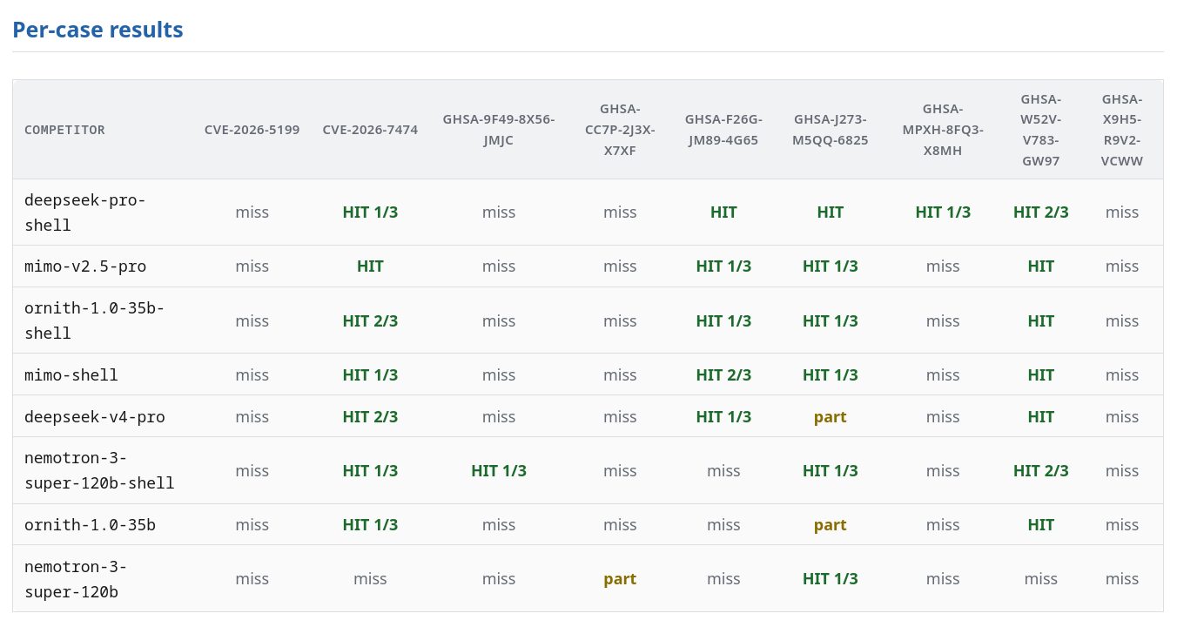
Task: Click the ornith-1.0-35b-shell competitor name
Action: [94, 320]
